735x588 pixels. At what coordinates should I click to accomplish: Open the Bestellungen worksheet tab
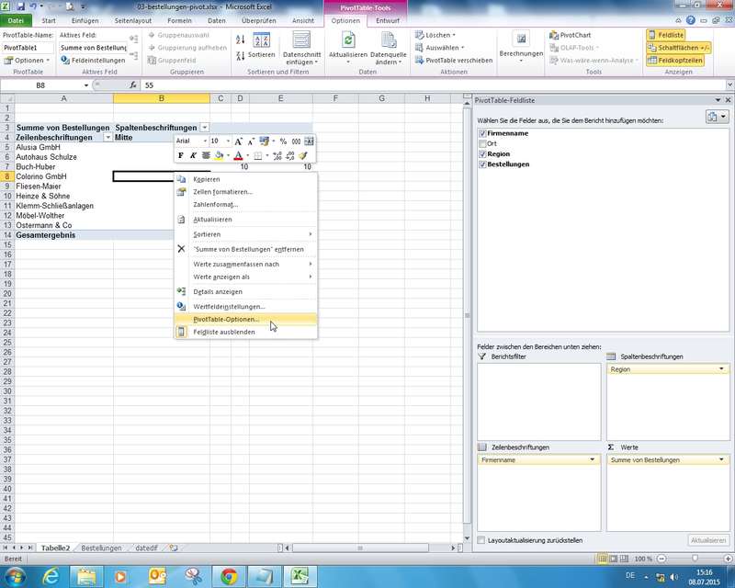(101, 548)
